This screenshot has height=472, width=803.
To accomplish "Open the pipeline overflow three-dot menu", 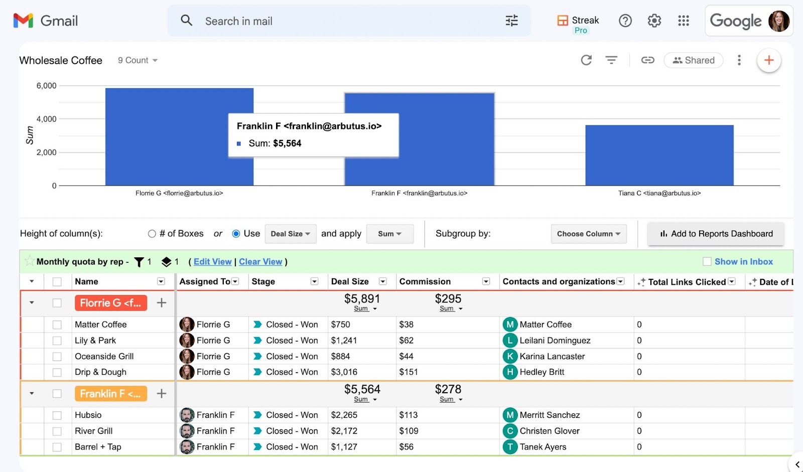I will coord(739,60).
